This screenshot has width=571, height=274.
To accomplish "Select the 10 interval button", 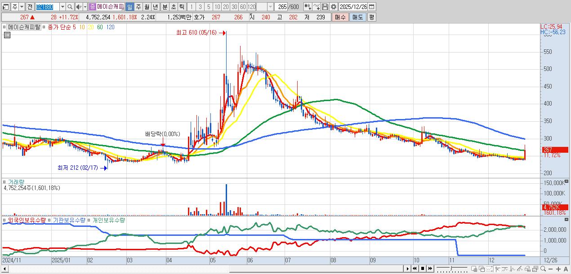I will (x=217, y=7).
